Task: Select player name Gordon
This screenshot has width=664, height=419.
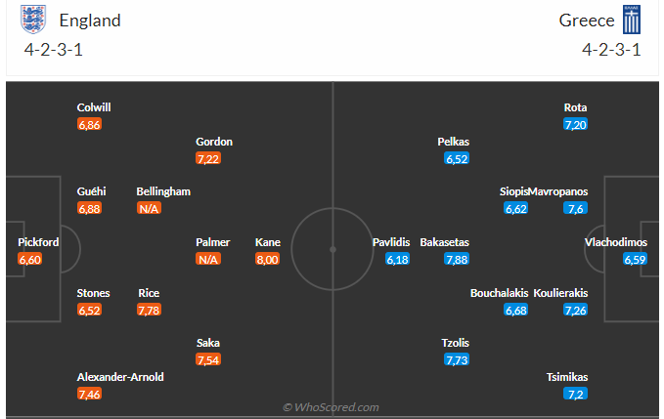Action: (214, 141)
